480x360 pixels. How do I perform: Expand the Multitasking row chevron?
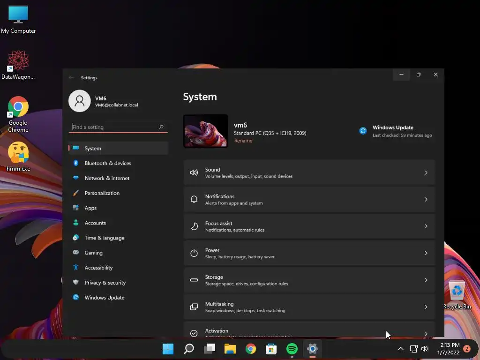tap(426, 307)
